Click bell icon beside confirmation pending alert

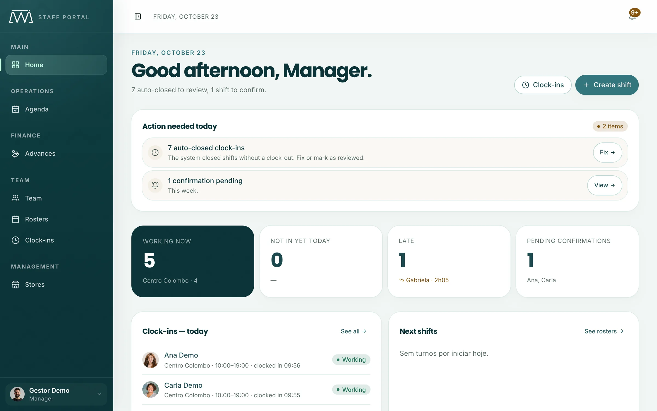coord(155,185)
